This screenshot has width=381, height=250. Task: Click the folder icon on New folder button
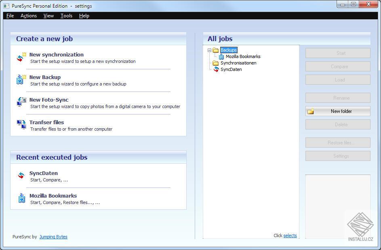pyautogui.click(x=311, y=111)
